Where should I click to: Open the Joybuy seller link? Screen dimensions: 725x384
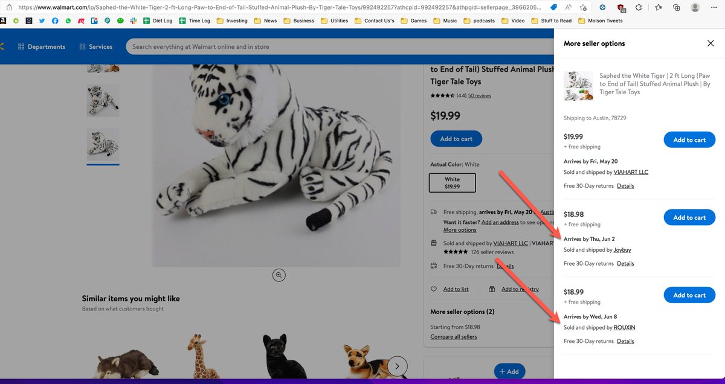622,250
